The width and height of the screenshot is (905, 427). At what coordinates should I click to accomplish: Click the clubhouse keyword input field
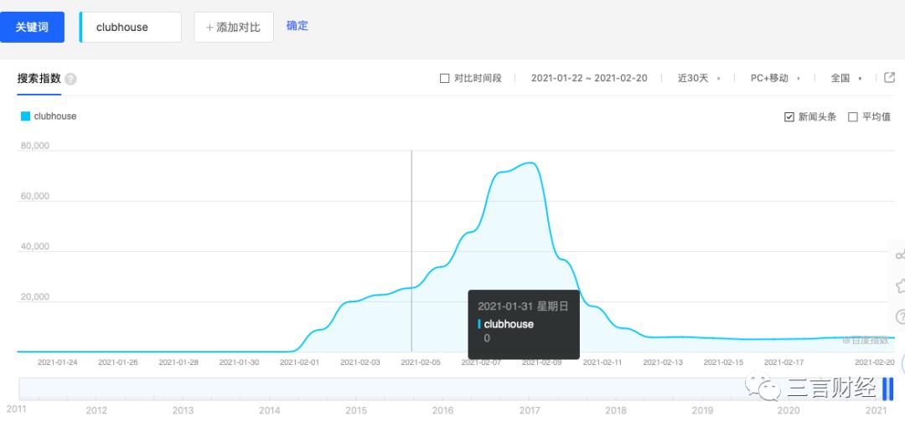click(x=131, y=27)
